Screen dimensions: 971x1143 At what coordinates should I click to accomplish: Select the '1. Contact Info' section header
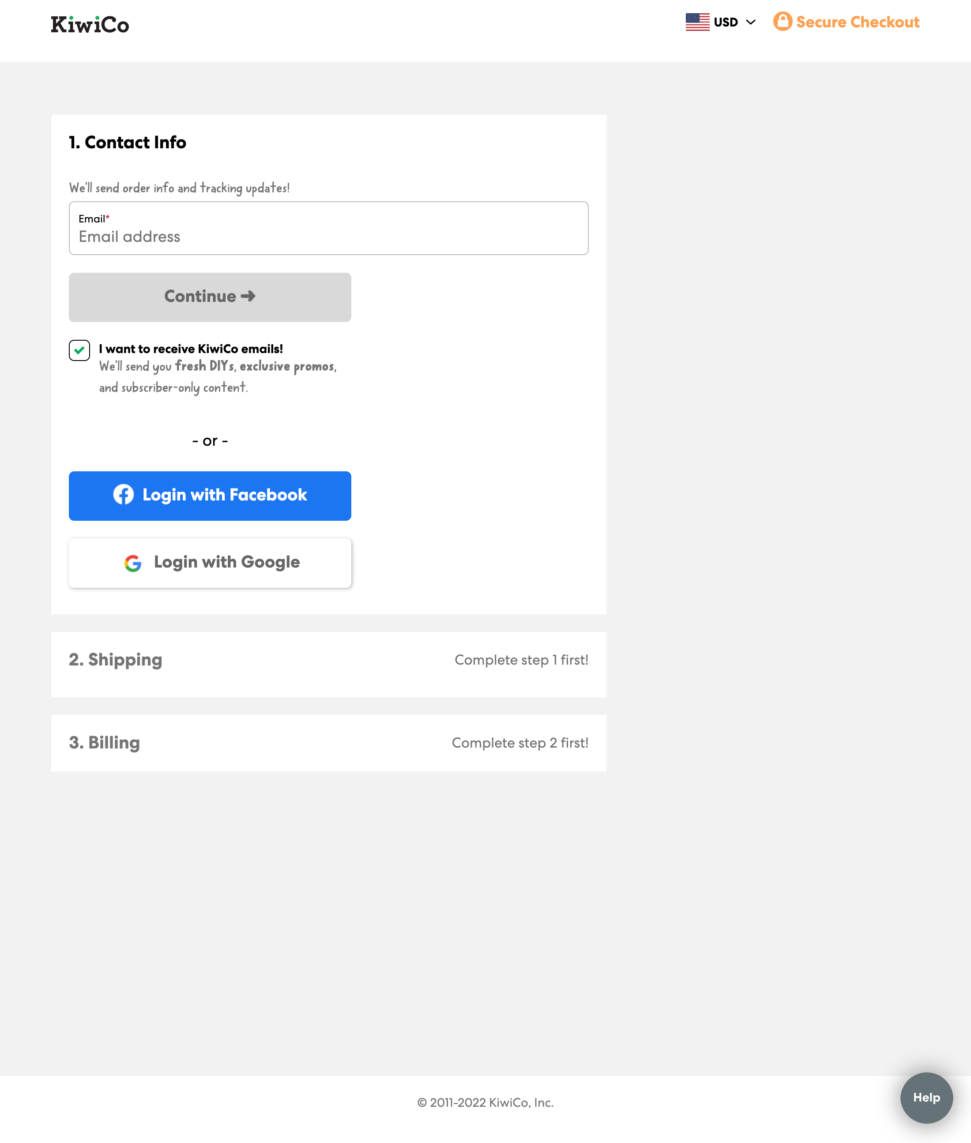[128, 143]
